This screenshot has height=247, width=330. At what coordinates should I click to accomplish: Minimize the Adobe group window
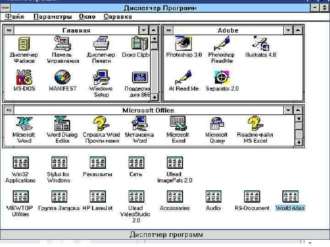pyautogui.click(x=288, y=30)
